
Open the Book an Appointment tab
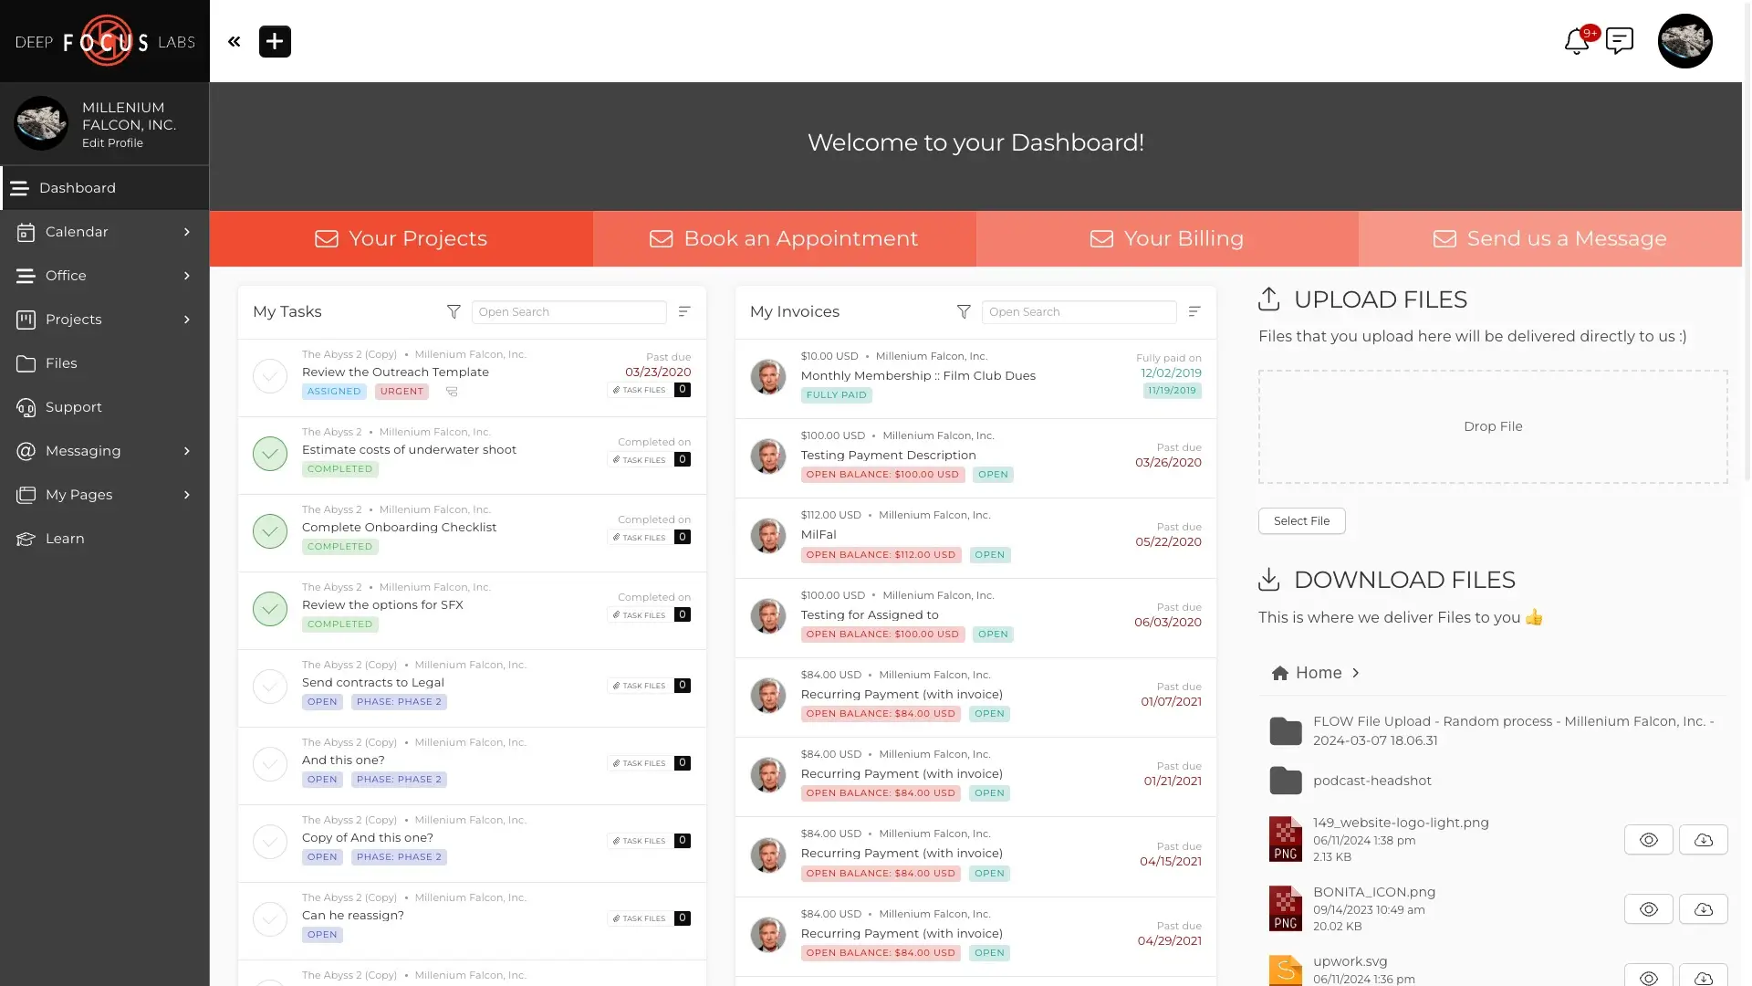pos(783,238)
